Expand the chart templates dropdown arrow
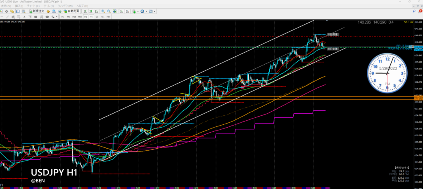Viewport: 423px width, 189px height. 154,11
